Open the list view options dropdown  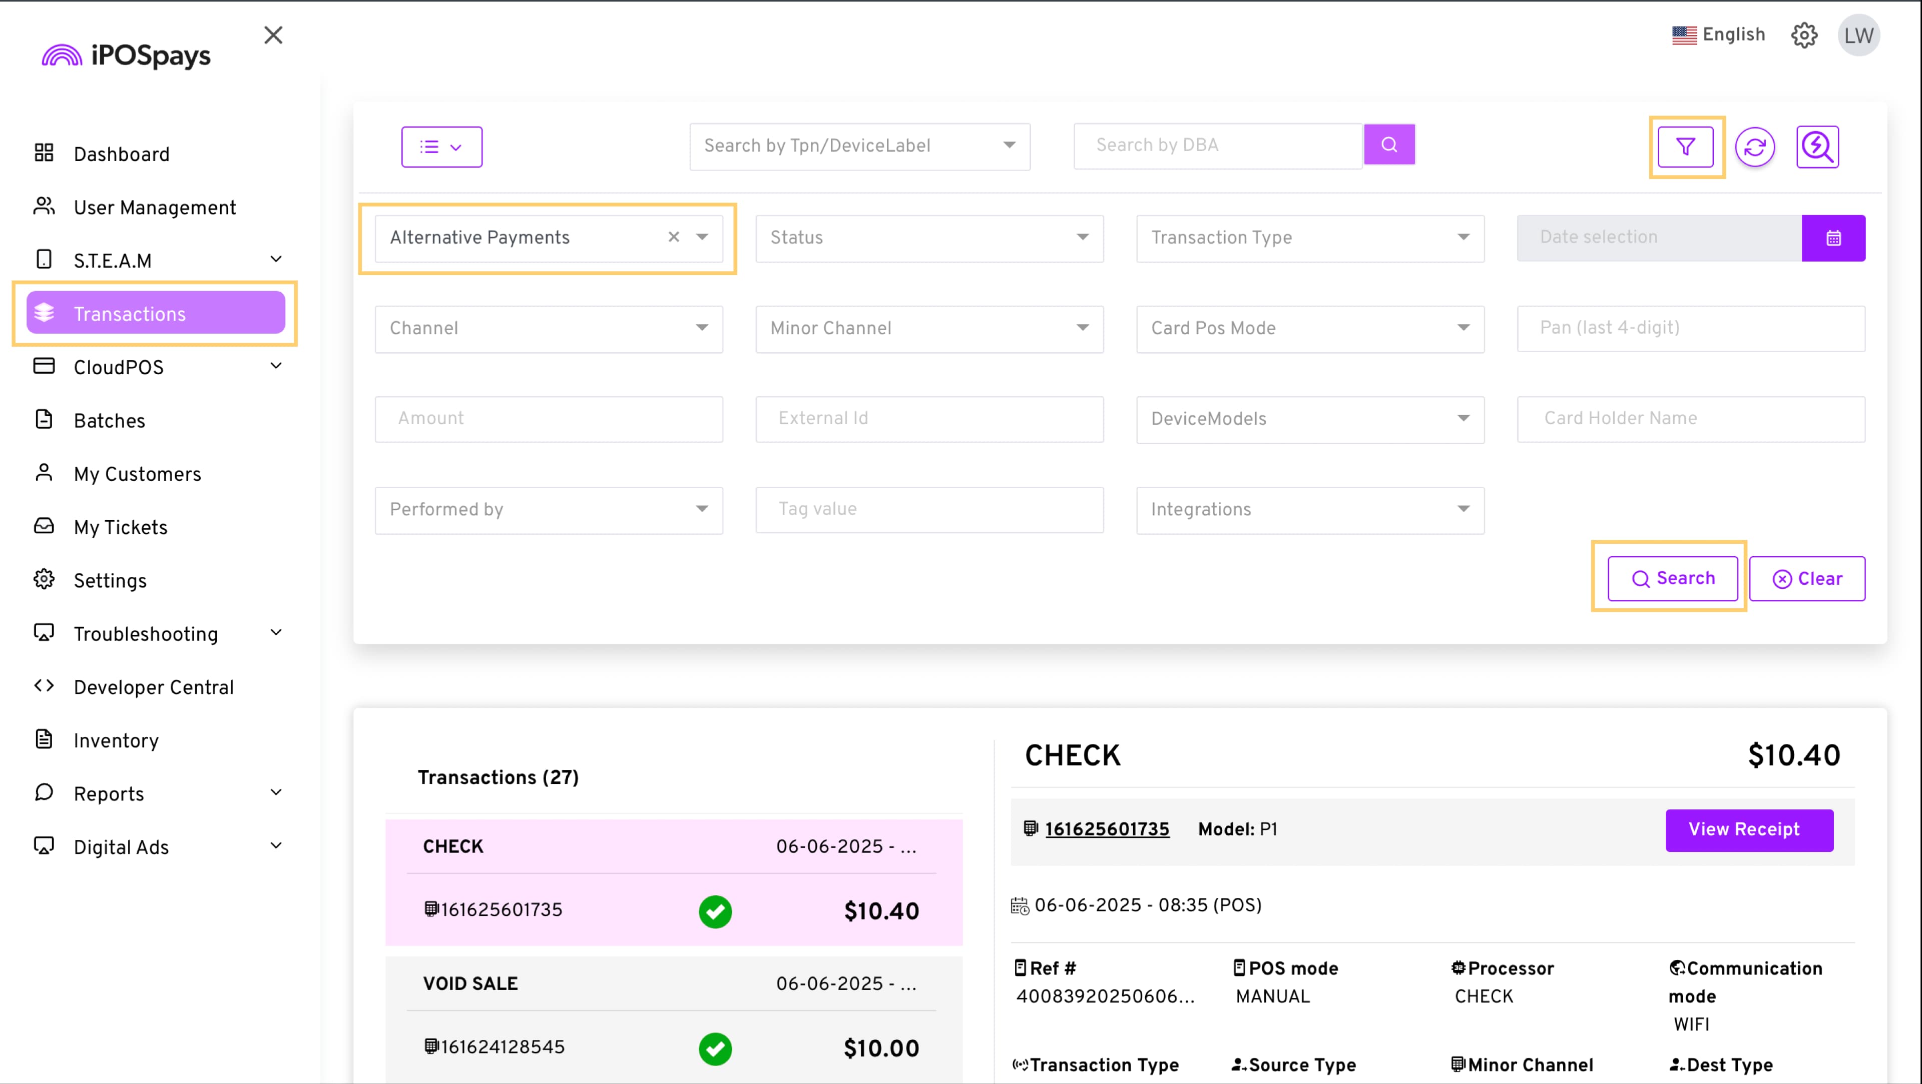click(x=441, y=147)
